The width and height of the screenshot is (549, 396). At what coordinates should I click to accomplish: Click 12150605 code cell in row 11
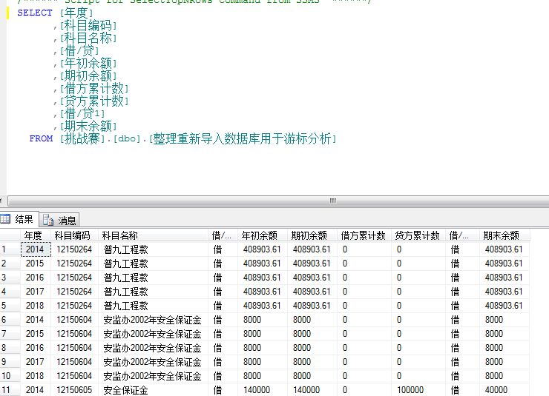75,390
